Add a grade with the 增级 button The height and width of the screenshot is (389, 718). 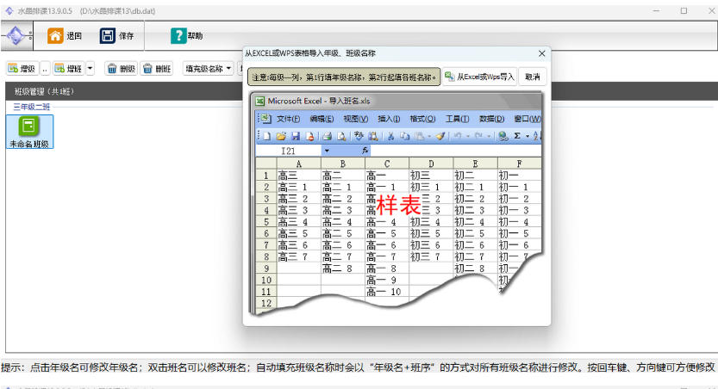click(22, 69)
